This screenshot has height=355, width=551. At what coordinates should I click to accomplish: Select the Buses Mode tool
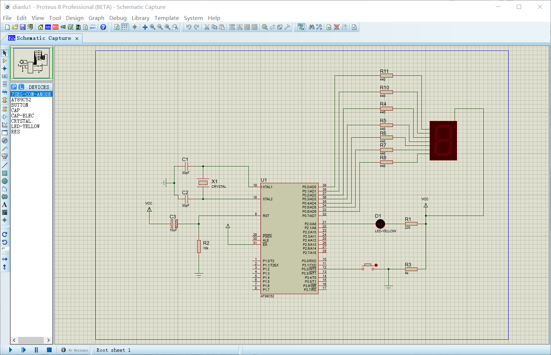tap(5, 92)
